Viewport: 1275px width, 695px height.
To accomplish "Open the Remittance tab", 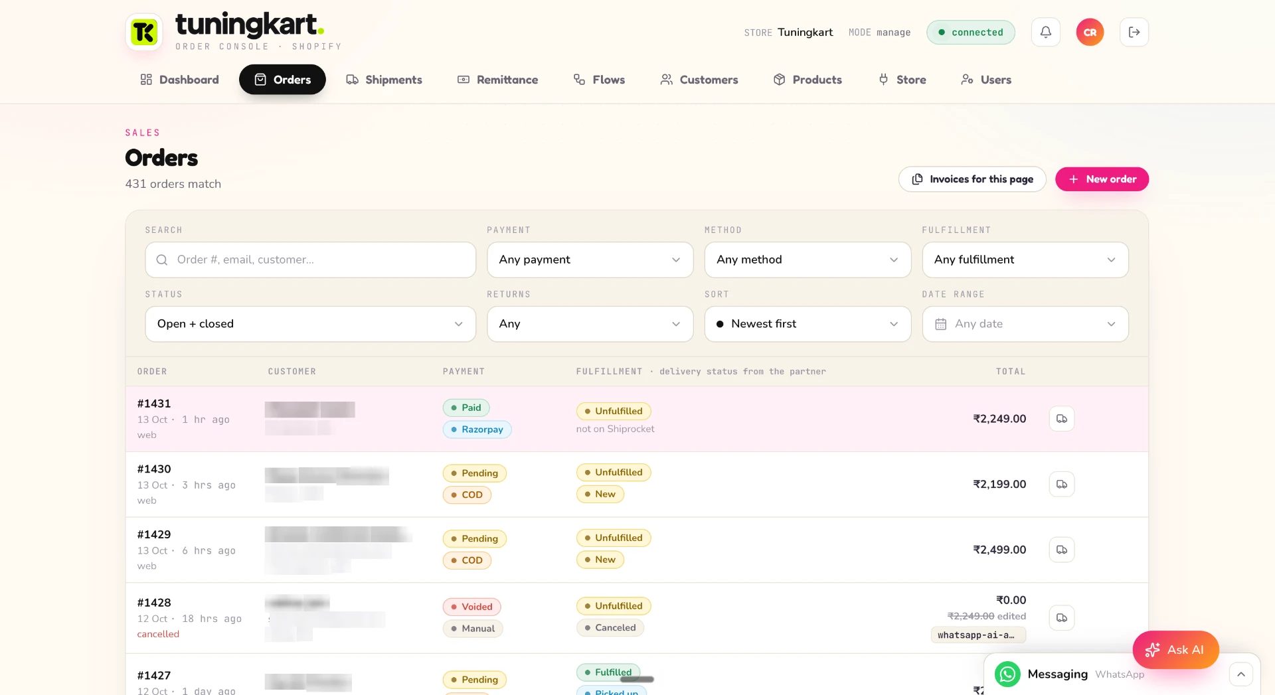I will click(x=497, y=80).
